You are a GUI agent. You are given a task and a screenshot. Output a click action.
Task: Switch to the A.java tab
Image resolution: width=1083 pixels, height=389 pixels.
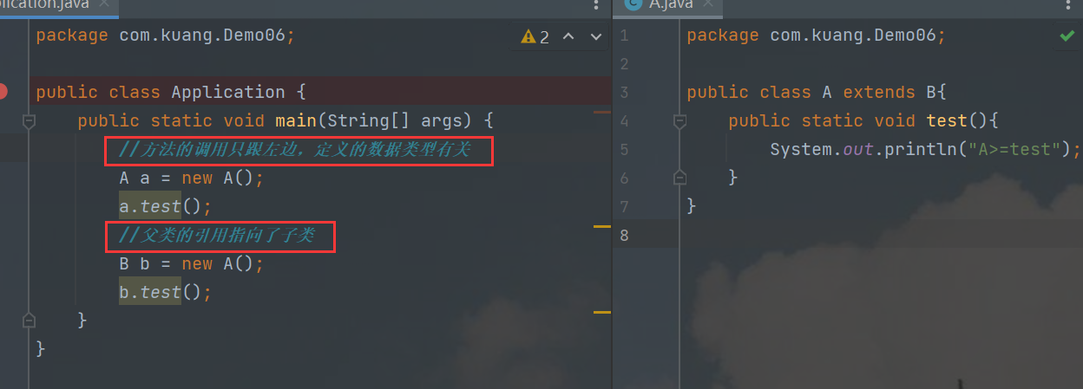668,4
